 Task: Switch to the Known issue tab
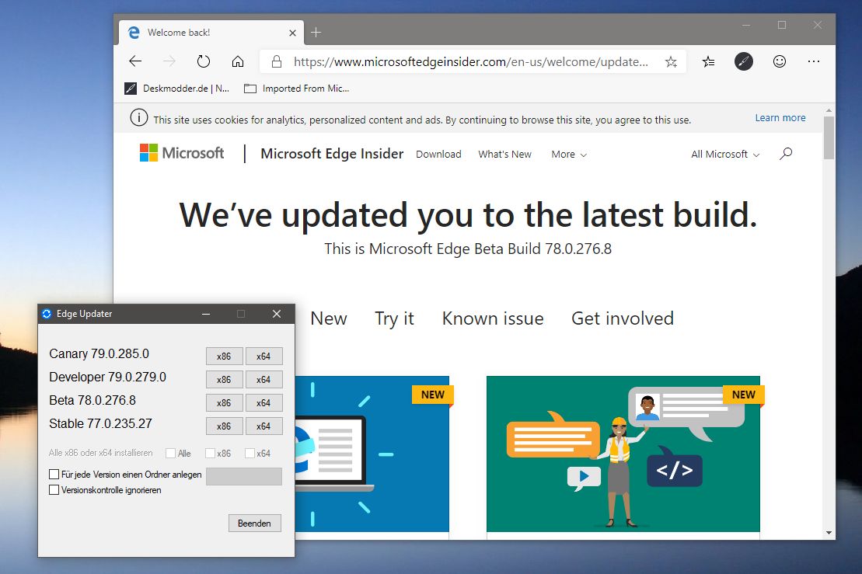tap(493, 318)
